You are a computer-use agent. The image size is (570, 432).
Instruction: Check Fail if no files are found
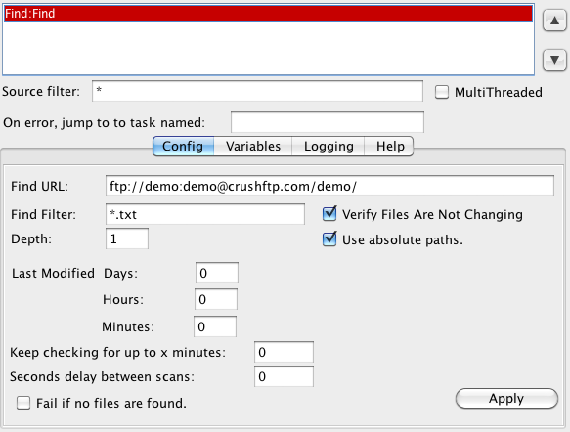tap(23, 403)
